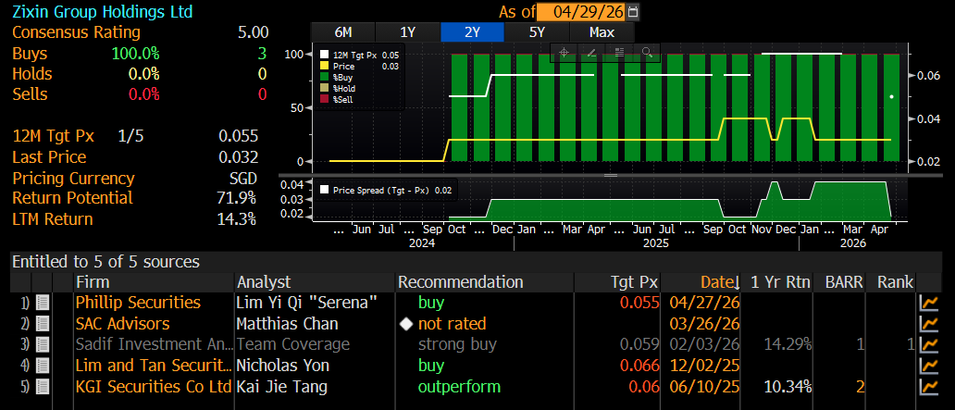Screen dimensions: 955x410
Task: Activate the crosshair tool on chart toolbar
Action: click(564, 52)
